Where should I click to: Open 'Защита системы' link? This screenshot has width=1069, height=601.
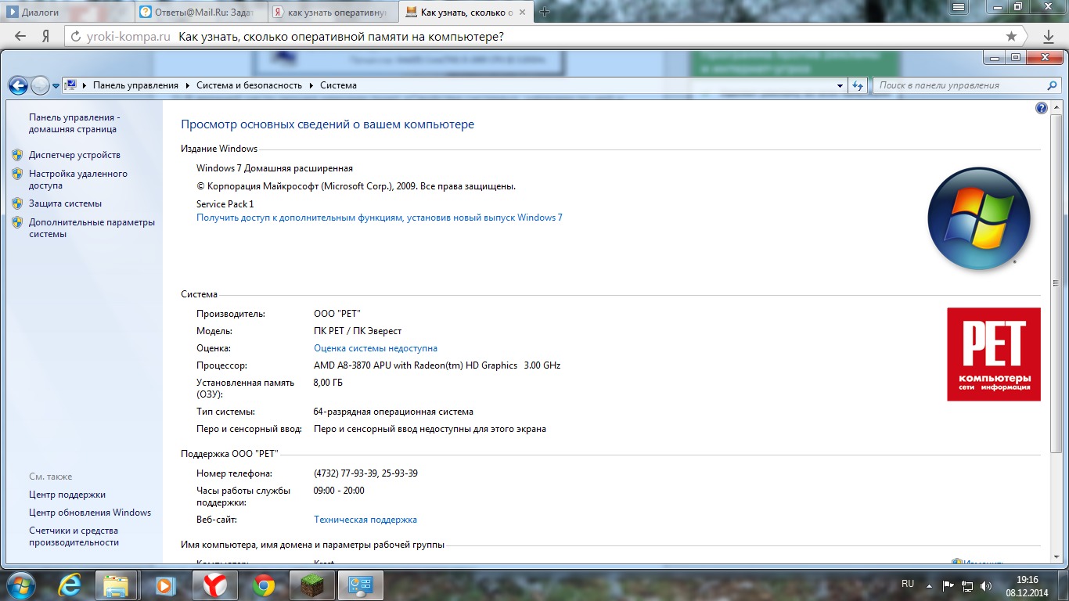(x=65, y=203)
